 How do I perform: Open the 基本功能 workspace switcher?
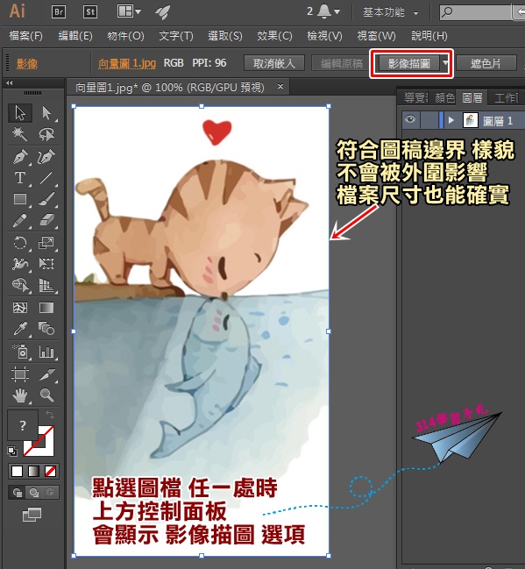[390, 12]
